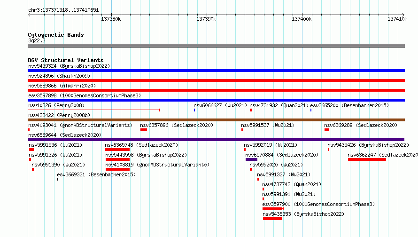Open nsv6569644 (Sedlazeck2020) variant label
Image resolution: width=418 pixels, height=237 pixels.
(65, 135)
